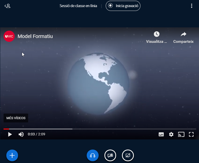Start screen sharing with crossed screen icon
Screen dimensions: 199x163
[x=128, y=155]
